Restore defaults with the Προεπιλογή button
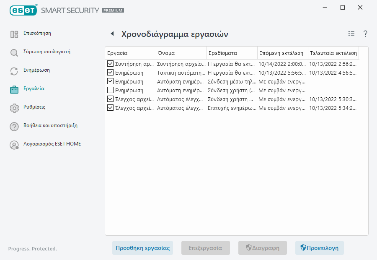The width and height of the screenshot is (377, 260). 320,248
